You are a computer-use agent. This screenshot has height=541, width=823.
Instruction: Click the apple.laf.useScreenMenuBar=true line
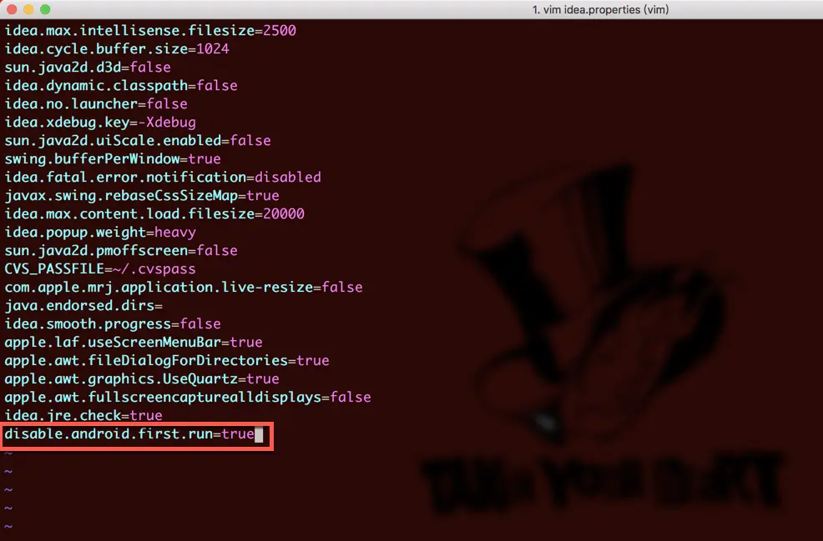[134, 343]
